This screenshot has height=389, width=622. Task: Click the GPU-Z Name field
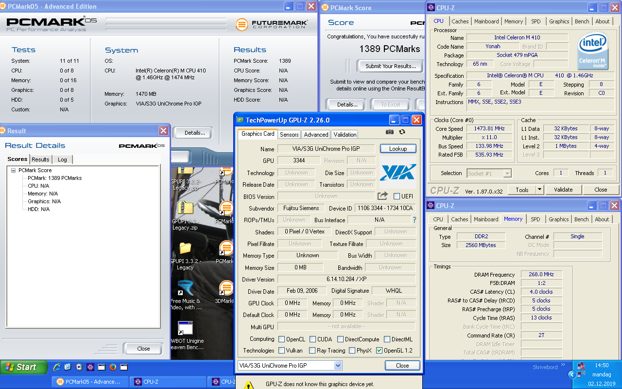pyautogui.click(x=326, y=149)
